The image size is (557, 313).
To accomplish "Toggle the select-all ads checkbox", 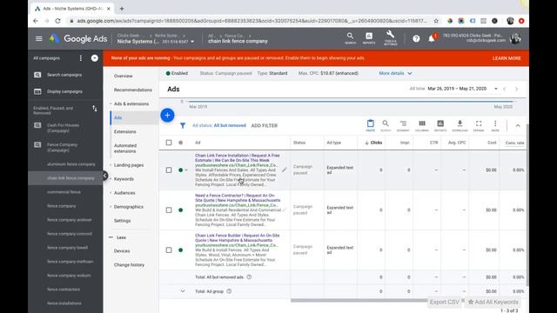I will click(x=169, y=143).
